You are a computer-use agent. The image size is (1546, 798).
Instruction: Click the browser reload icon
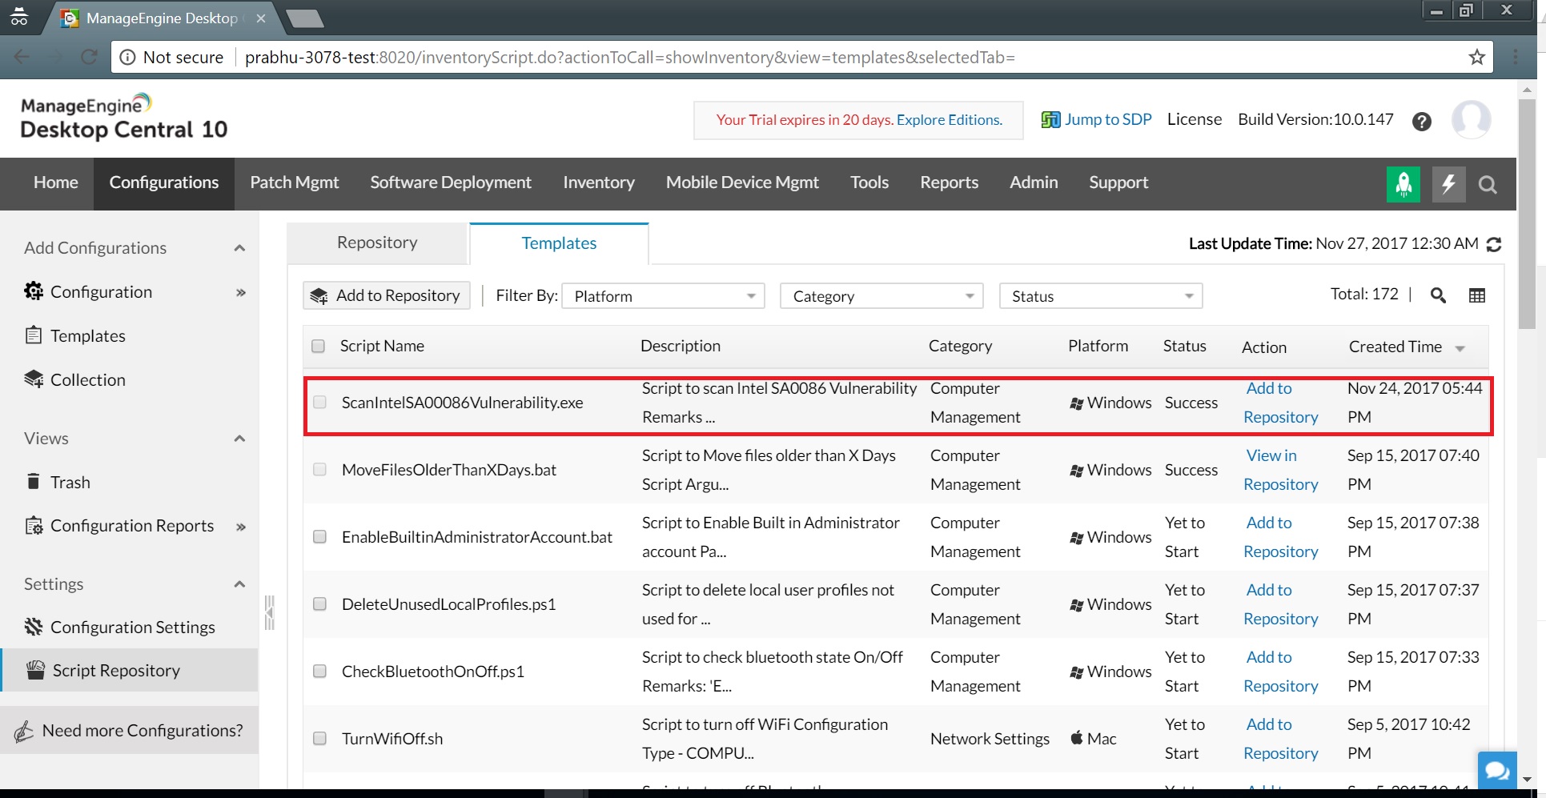pos(89,57)
